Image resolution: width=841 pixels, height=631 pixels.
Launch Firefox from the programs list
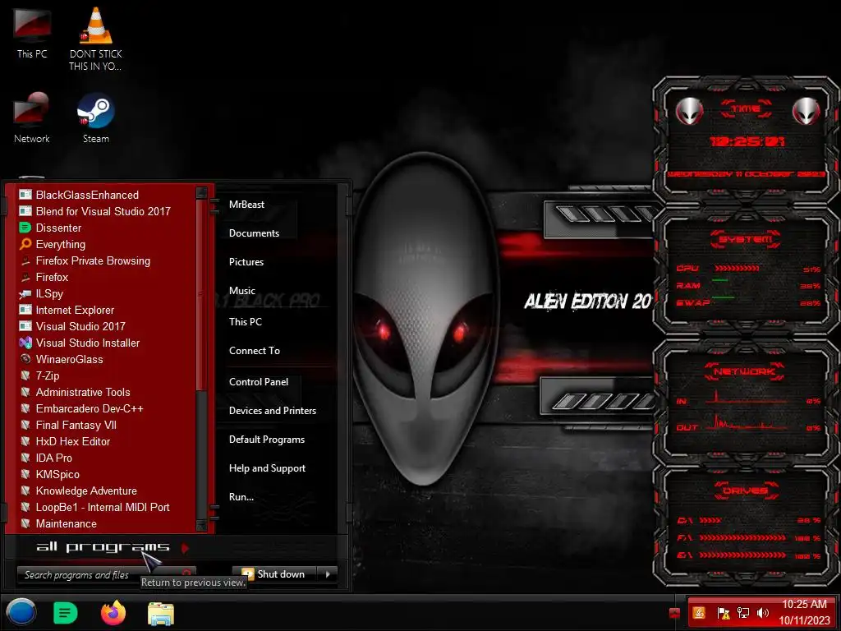52,278
